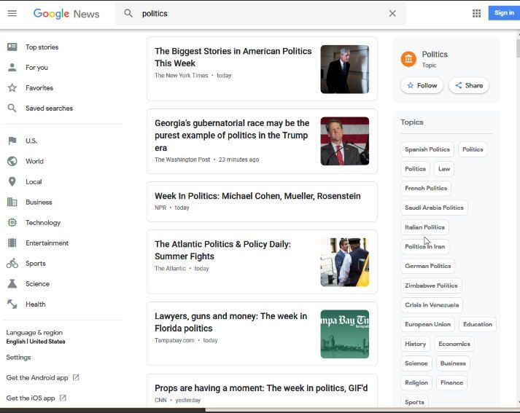The image size is (520, 413).
Task: Share the Politics topic
Action: click(x=469, y=85)
